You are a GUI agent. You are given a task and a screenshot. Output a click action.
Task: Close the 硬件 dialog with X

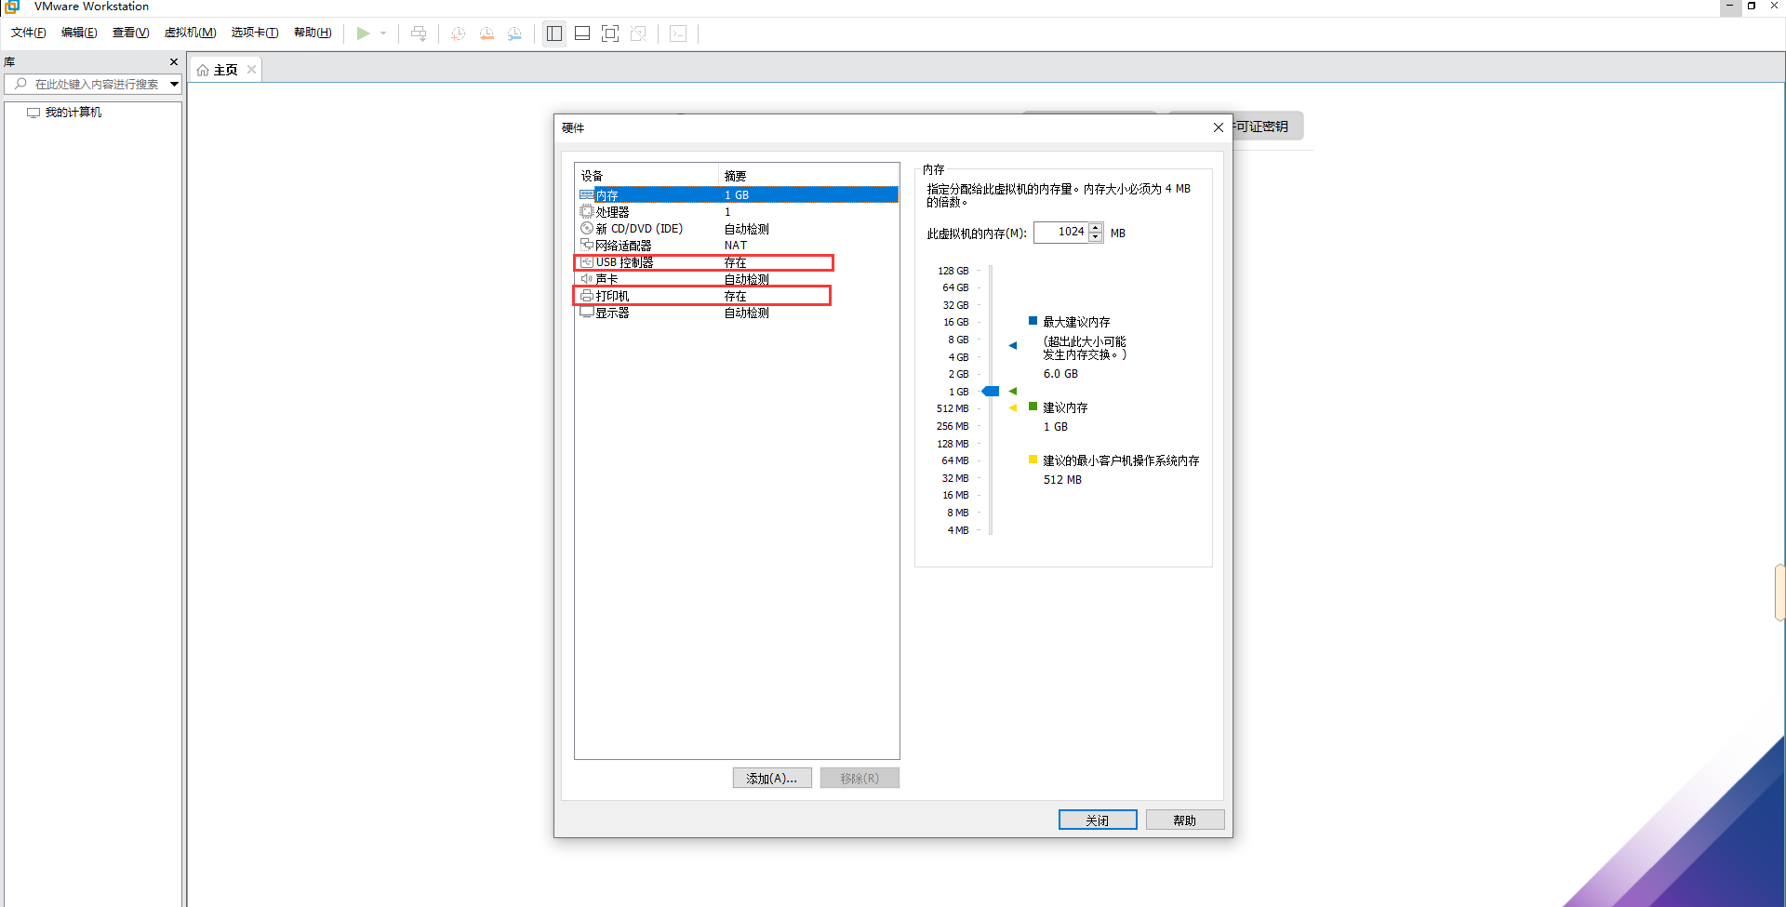click(x=1219, y=127)
